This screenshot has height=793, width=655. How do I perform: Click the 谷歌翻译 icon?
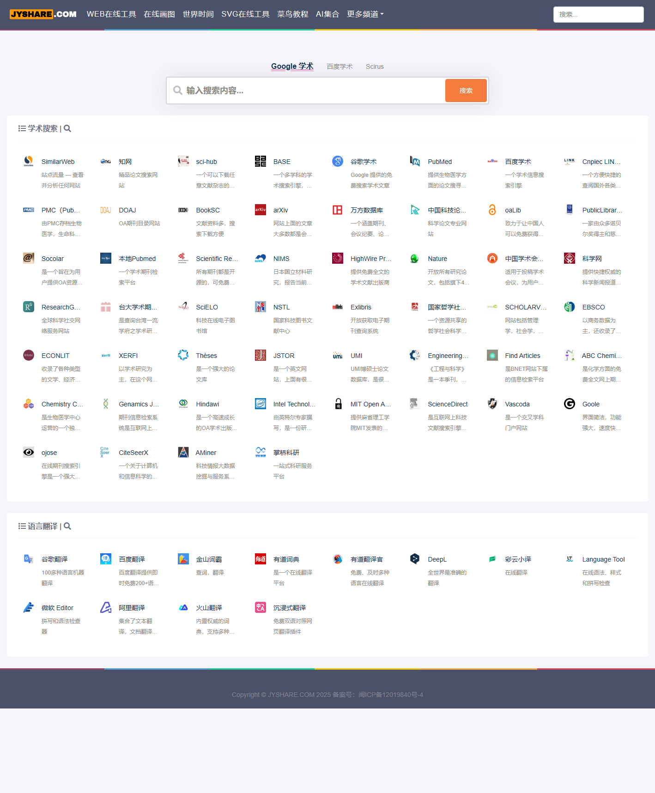(x=29, y=559)
